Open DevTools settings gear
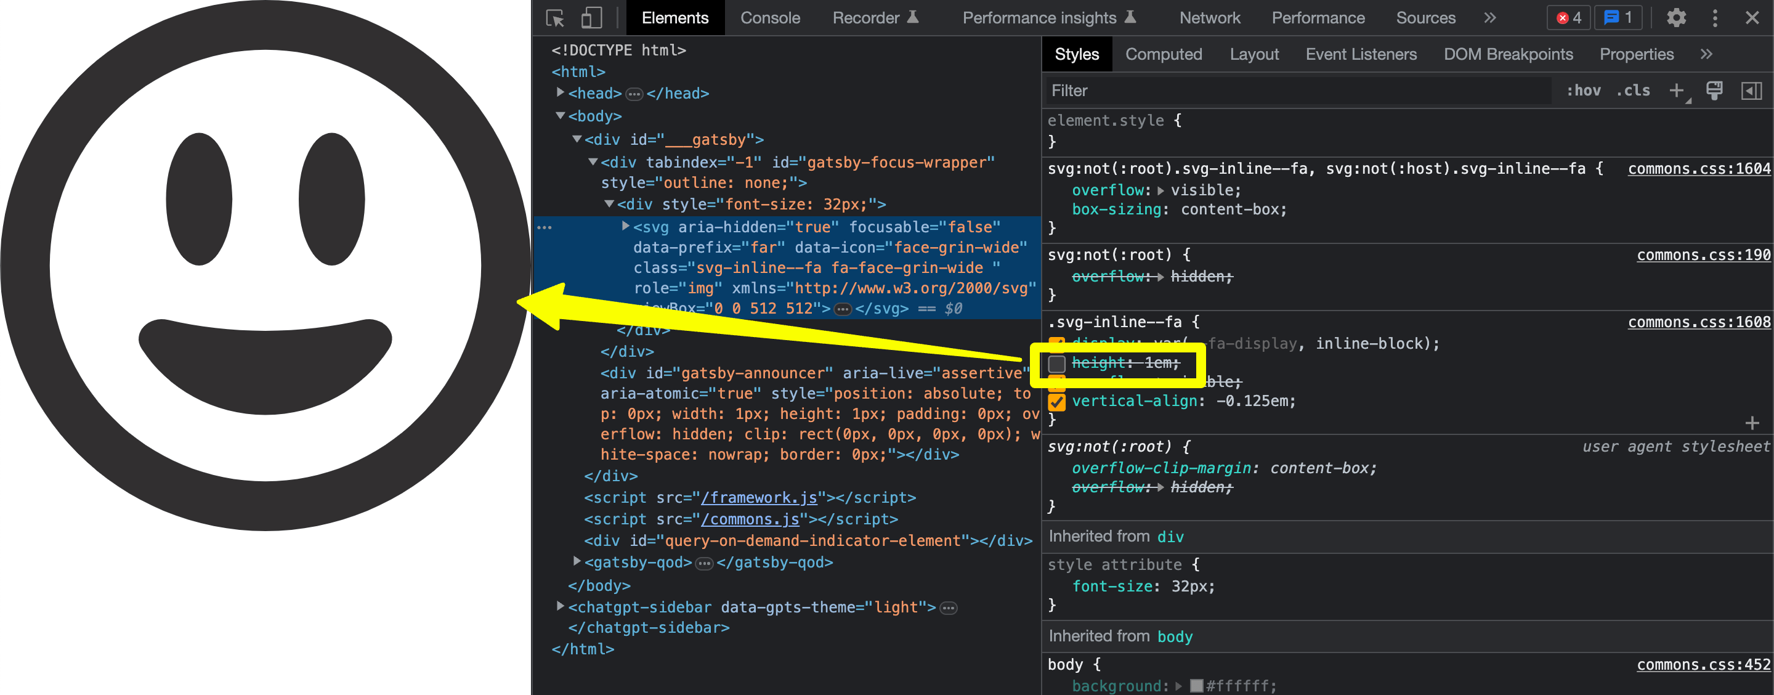 (1675, 18)
